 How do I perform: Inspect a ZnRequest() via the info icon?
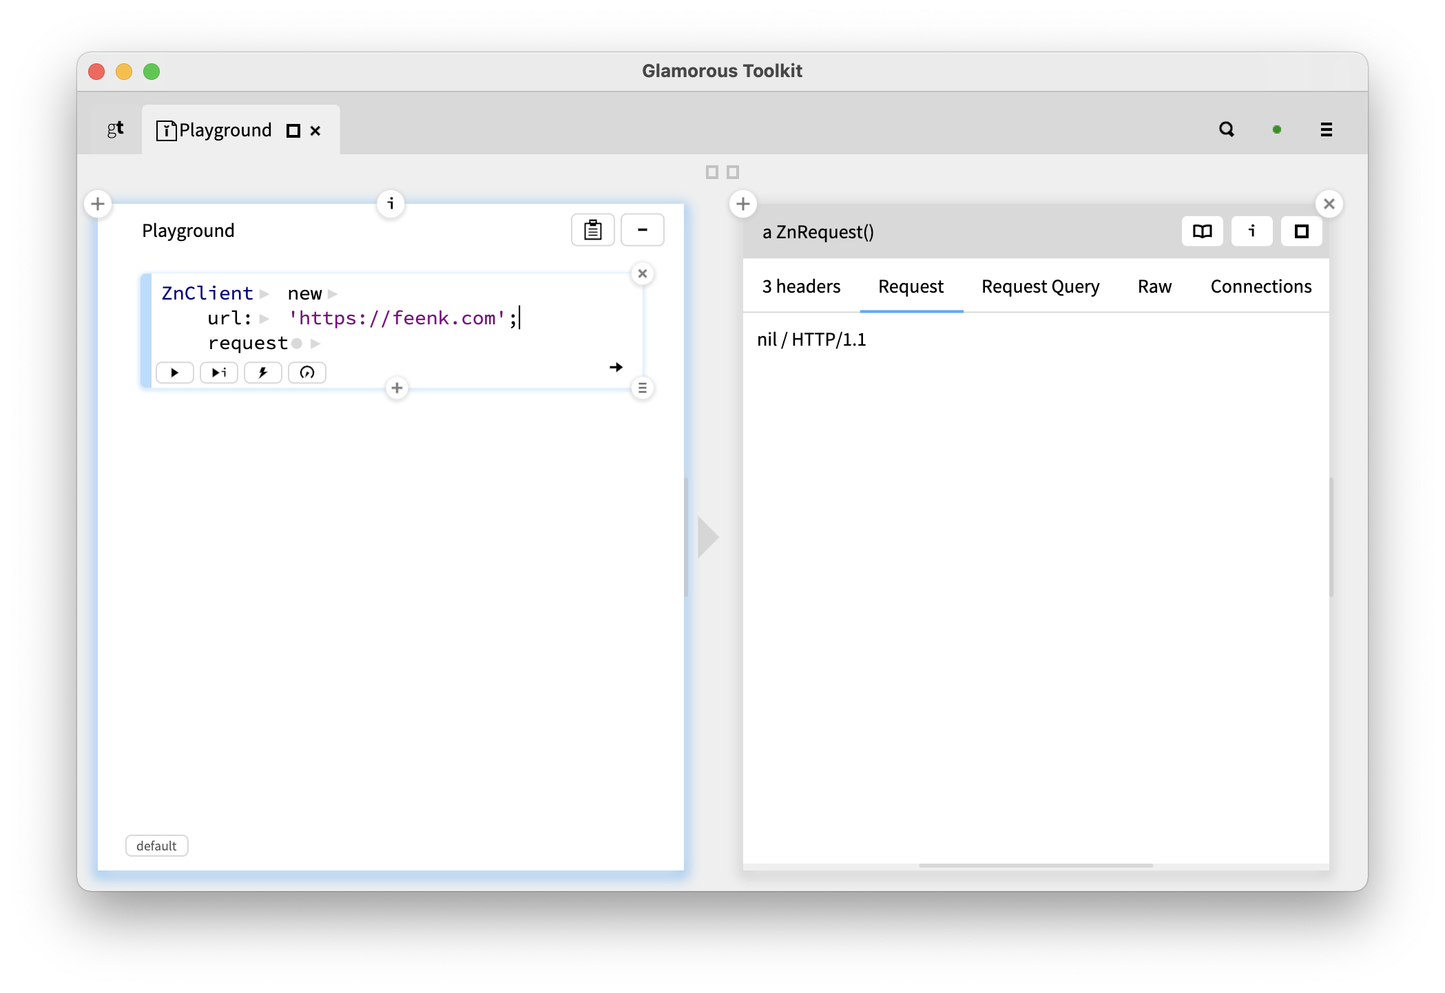(1251, 231)
